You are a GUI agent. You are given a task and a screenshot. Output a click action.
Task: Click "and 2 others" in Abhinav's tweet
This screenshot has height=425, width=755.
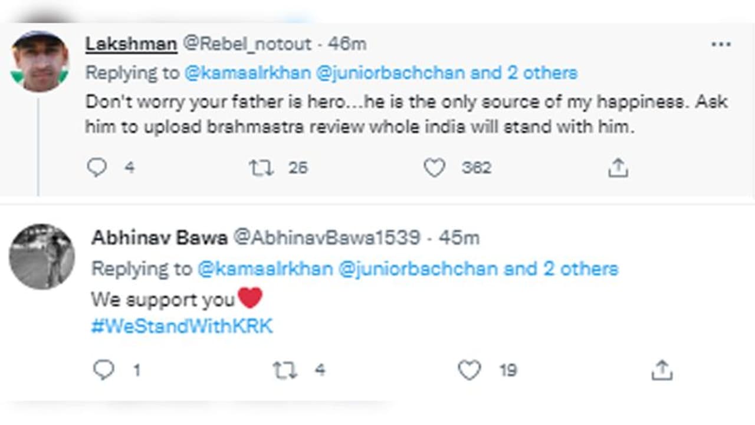pyautogui.click(x=561, y=269)
